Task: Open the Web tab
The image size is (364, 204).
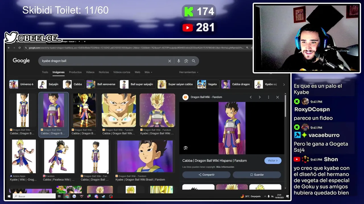Action: [x=137, y=72]
